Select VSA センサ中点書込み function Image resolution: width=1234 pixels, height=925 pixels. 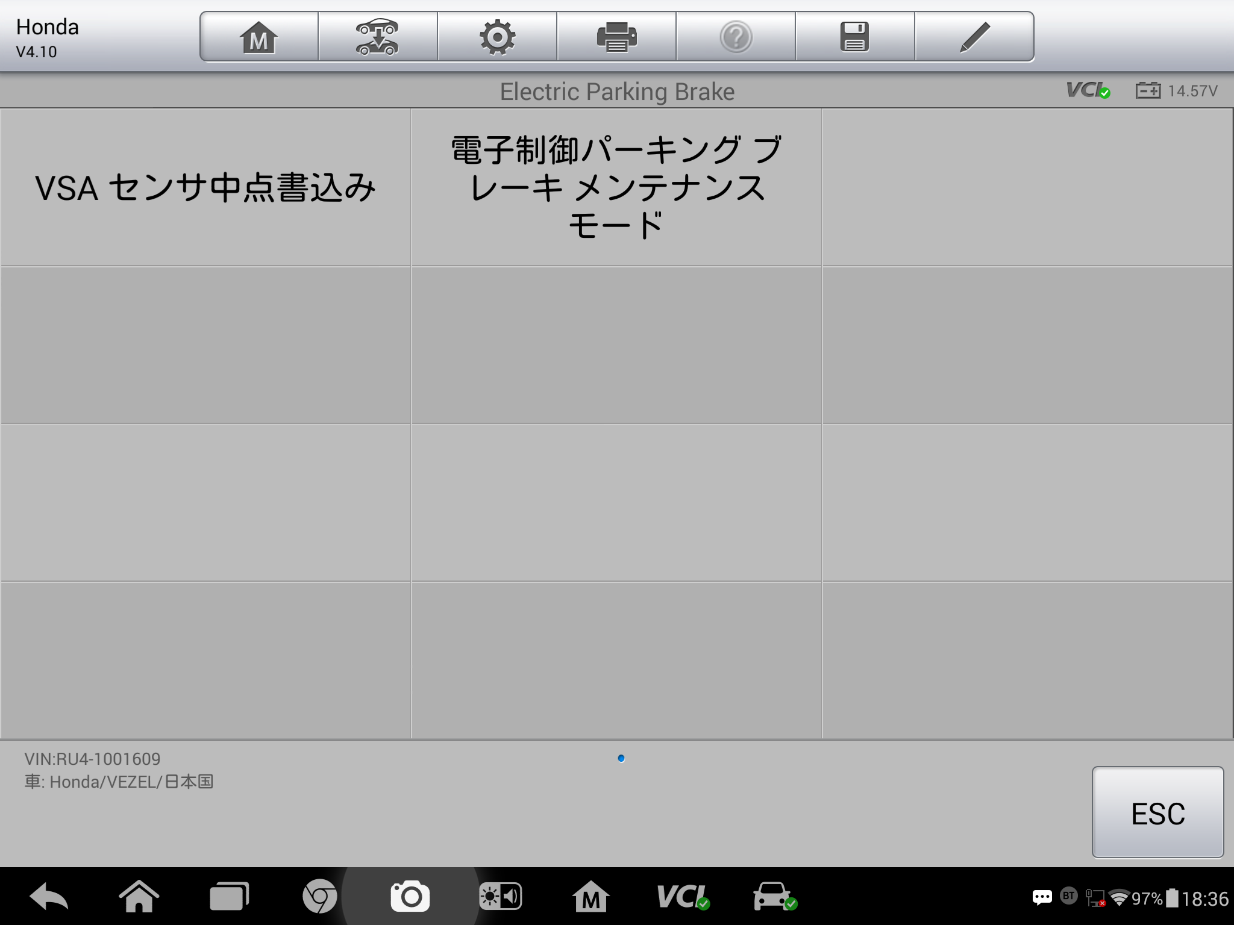tap(205, 187)
